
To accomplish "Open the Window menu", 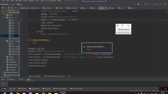I will [53, 1].
